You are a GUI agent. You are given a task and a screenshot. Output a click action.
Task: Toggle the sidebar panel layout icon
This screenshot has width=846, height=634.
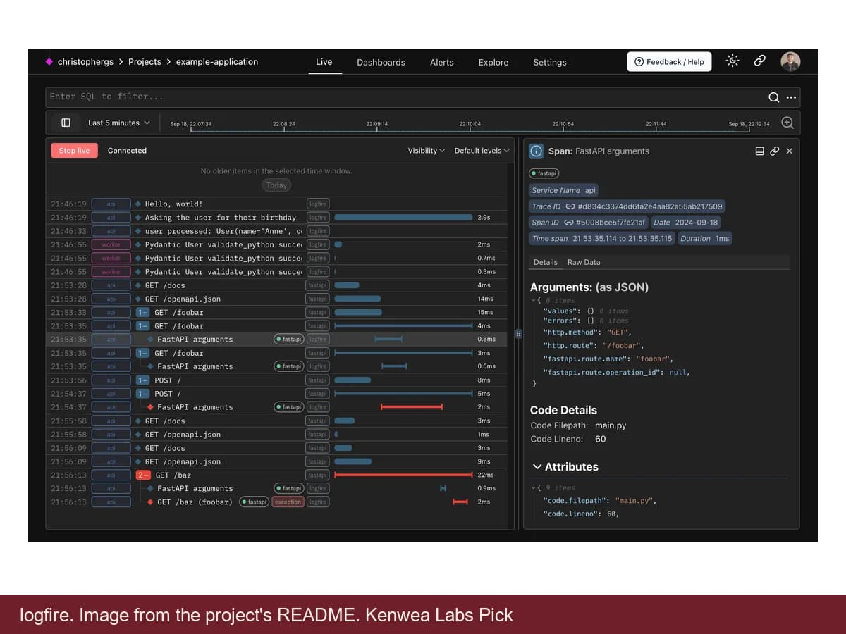(66, 123)
